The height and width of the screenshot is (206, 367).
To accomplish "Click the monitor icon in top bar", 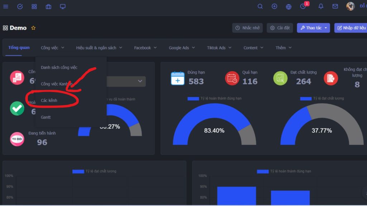I will tap(63, 6).
